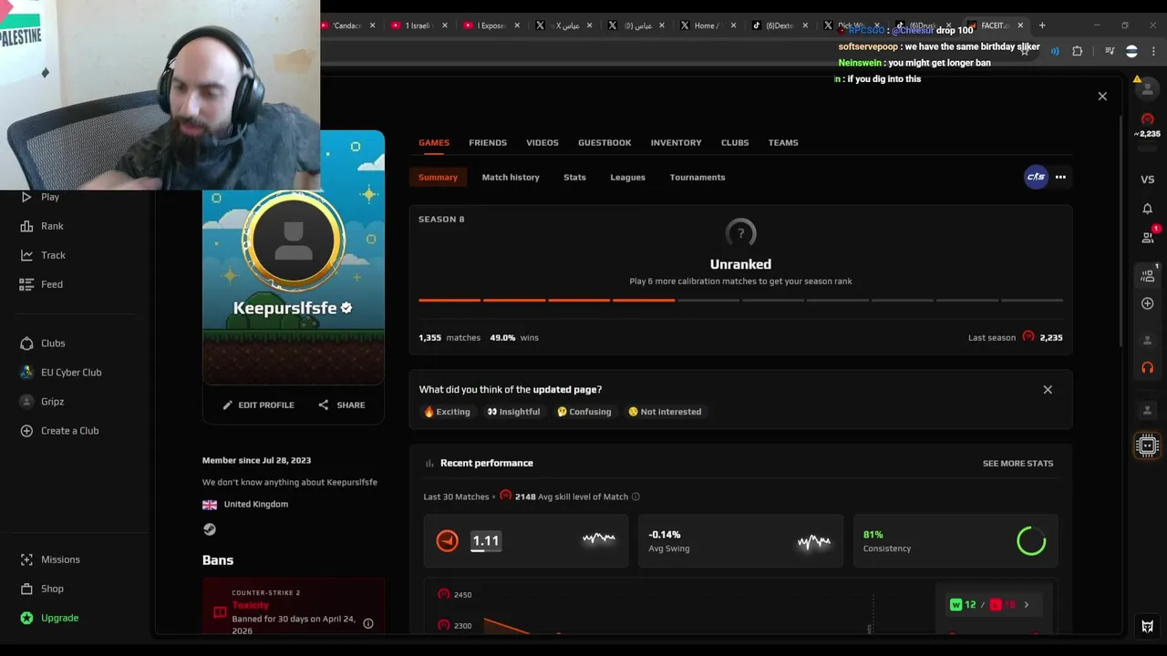Screen dimensions: 1167x656
Task: Close the FACEIT browser tab
Action: (x=1020, y=26)
